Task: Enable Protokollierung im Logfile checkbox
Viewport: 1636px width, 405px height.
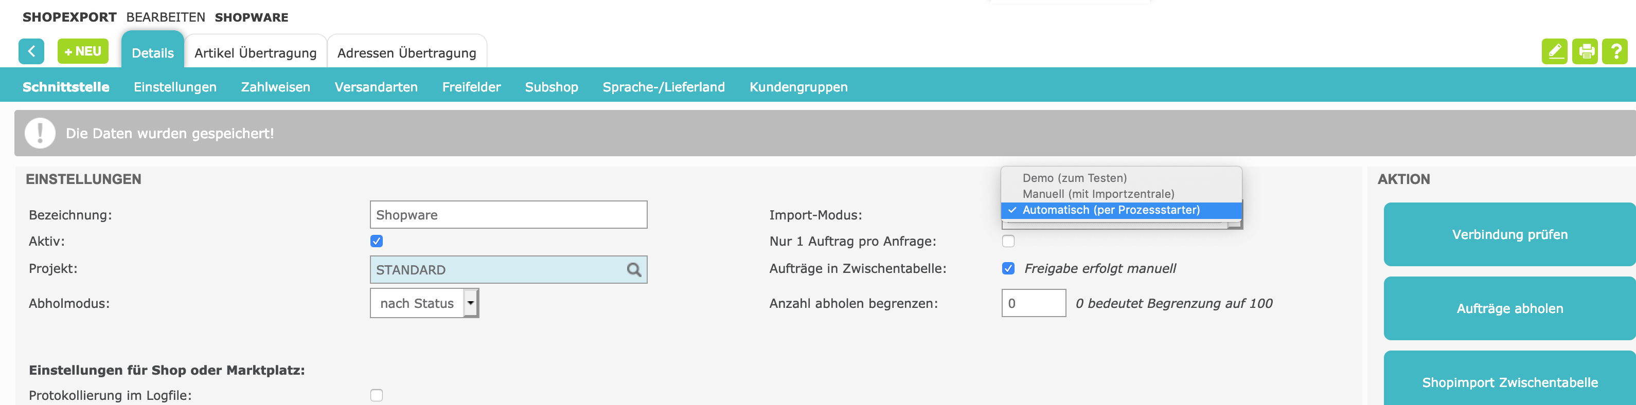Action: pos(377,395)
